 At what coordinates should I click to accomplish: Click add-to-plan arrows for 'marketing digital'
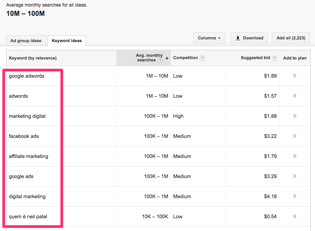point(295,116)
